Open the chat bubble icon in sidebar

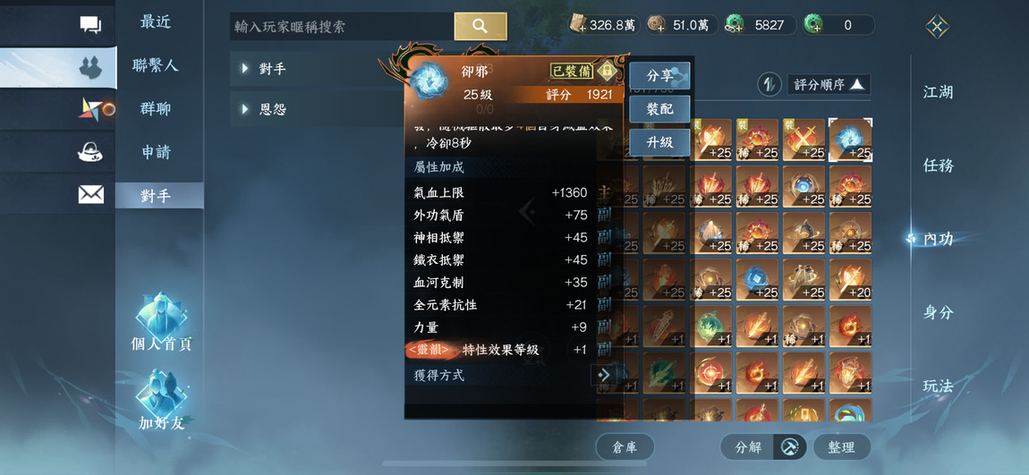pos(90,25)
